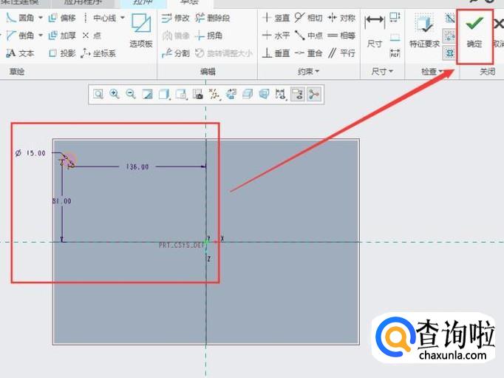504x378 pixels.
Task: Click the Sketch View orientation icon
Action: (x=231, y=94)
